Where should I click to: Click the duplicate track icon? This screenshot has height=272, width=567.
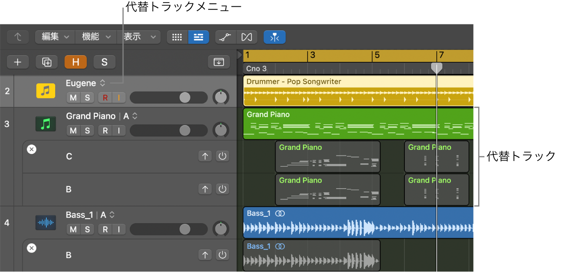(47, 62)
